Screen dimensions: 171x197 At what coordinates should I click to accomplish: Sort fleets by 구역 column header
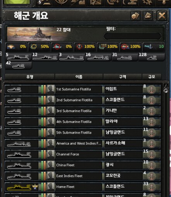(x=123, y=77)
